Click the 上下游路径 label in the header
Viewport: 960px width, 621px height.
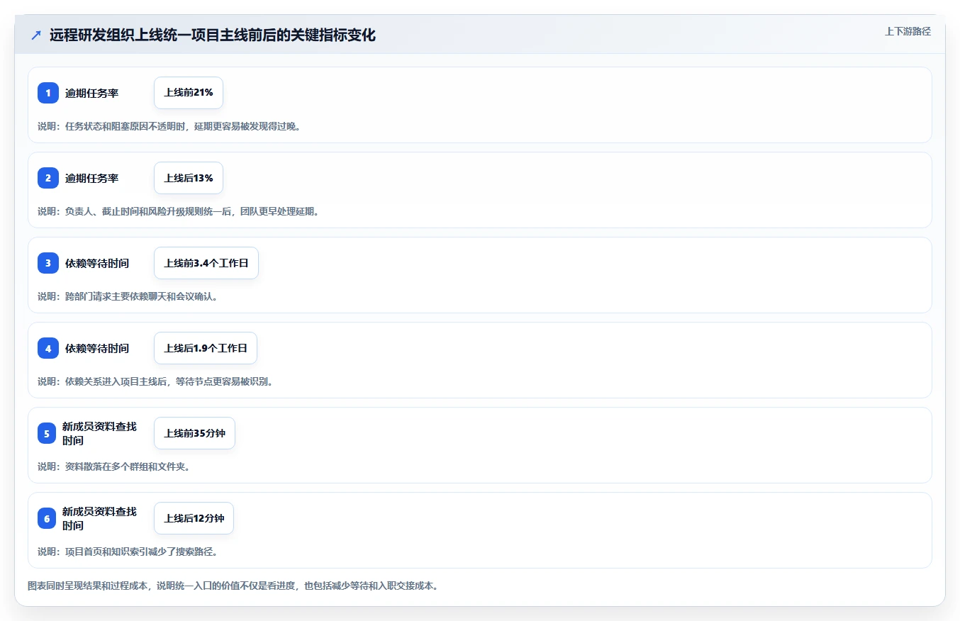click(x=908, y=31)
